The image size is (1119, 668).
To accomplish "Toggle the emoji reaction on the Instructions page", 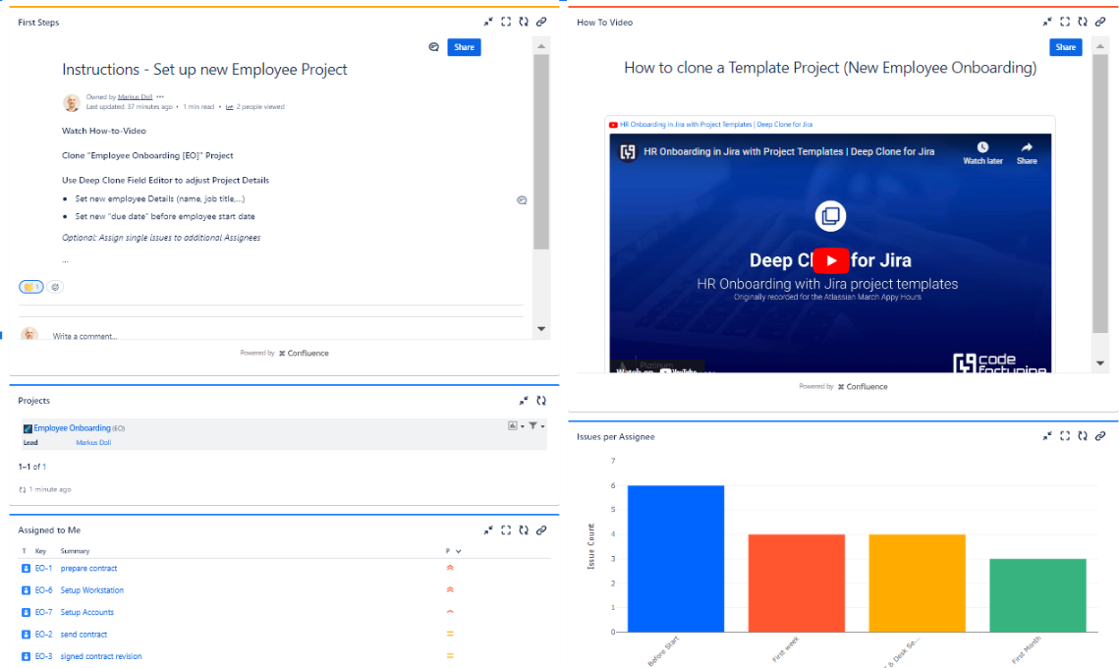I will [x=30, y=286].
